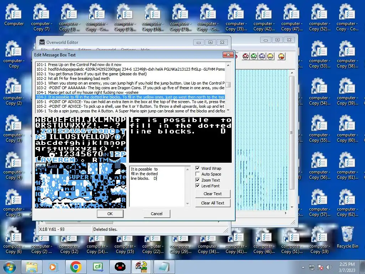Image resolution: width=365 pixels, height=274 pixels.
Task: Click message list scroll-up arrow
Action: click(x=228, y=65)
